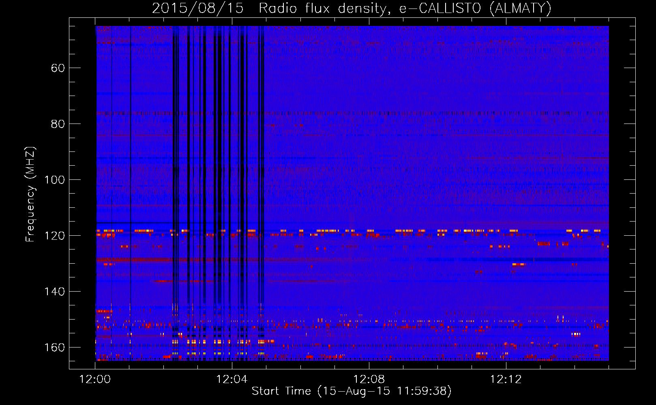656x405 pixels.
Task: Click the 'Start Time (15-Aug-15 11:59:38)' axis label
Action: [x=352, y=391]
